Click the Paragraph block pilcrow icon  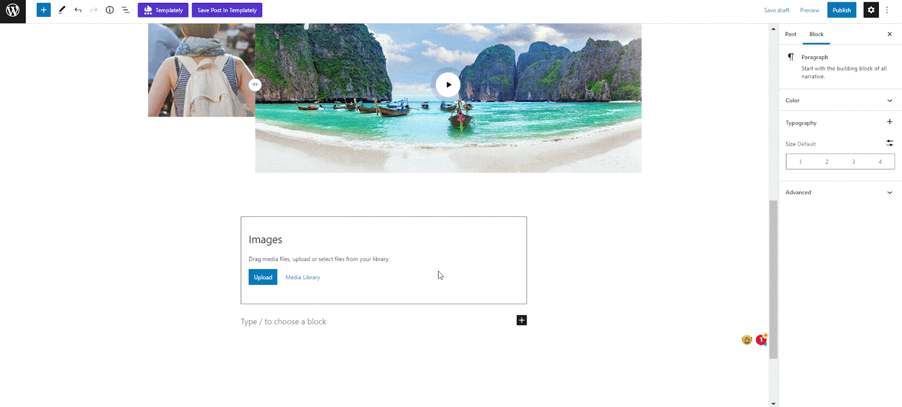click(791, 57)
